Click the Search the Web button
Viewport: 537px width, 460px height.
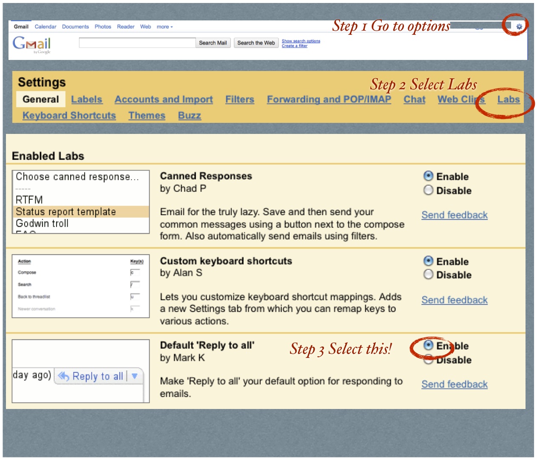coord(256,43)
